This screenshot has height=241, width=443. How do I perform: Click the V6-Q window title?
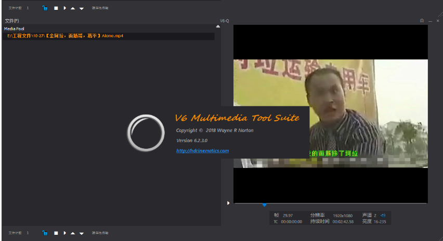(x=225, y=21)
